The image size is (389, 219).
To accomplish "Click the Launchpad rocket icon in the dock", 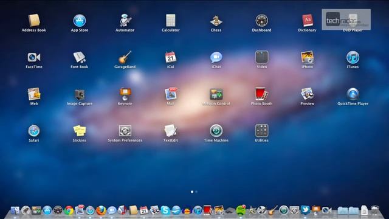I will click(26, 210).
